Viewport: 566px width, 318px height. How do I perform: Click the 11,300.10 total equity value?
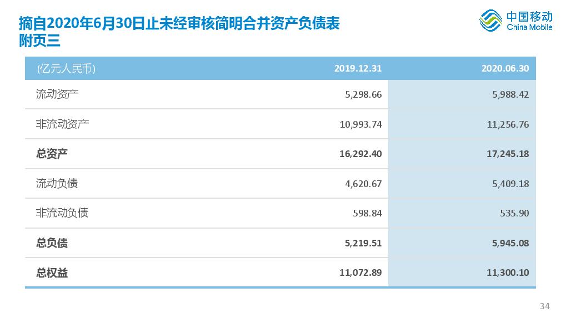pos(508,272)
